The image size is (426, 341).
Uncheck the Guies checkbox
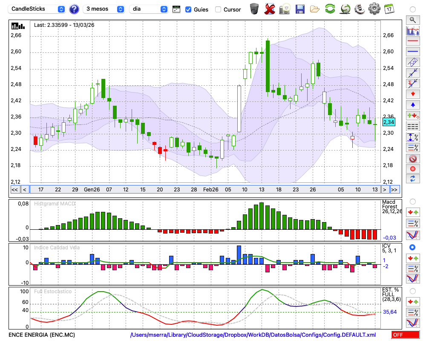pos(188,9)
